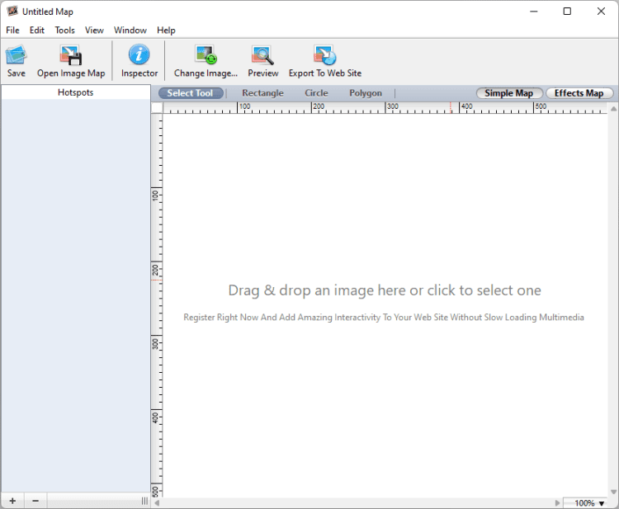Activate the Select Tool
Image resolution: width=619 pixels, height=509 pixels.
click(x=191, y=93)
